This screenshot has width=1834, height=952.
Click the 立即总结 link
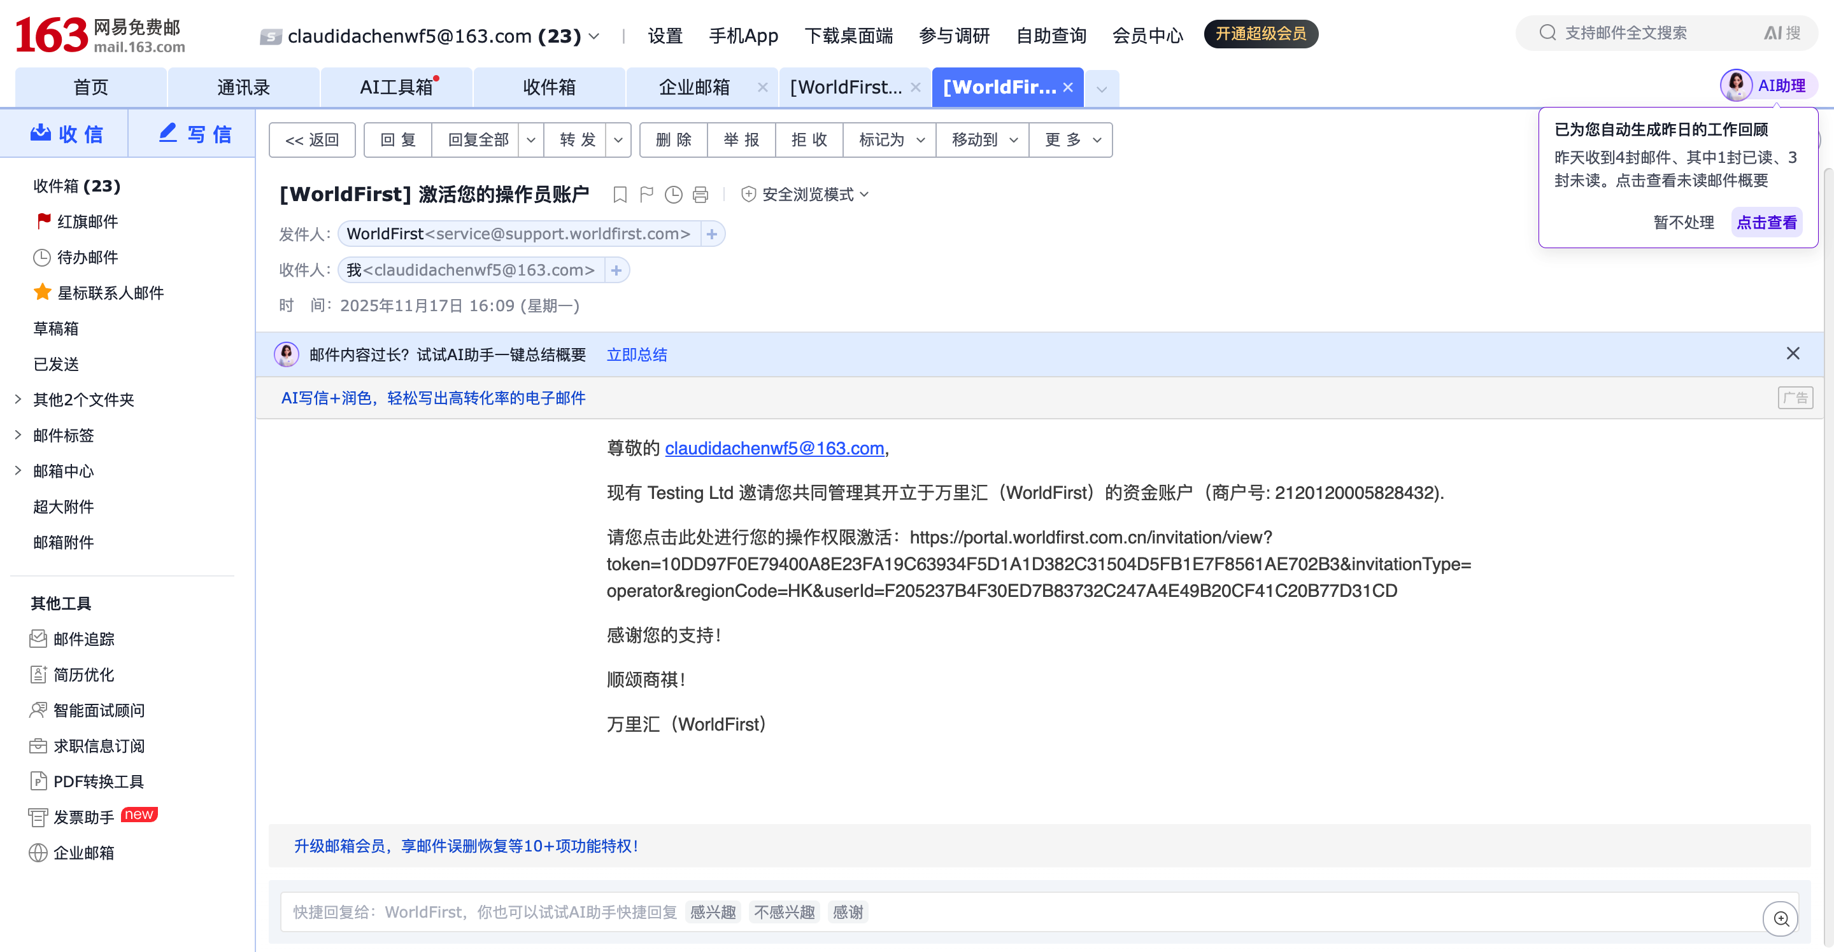(637, 354)
